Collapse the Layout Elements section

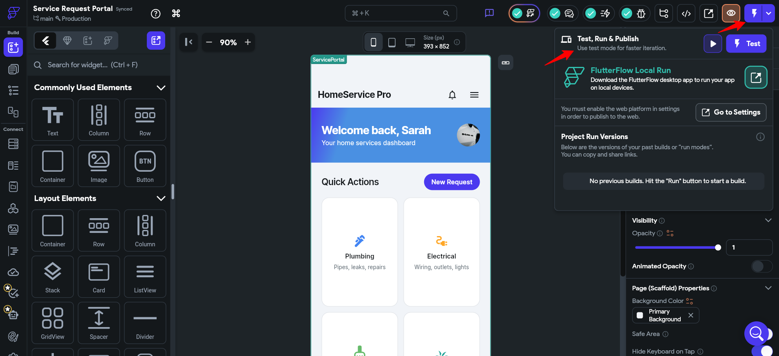click(x=161, y=199)
